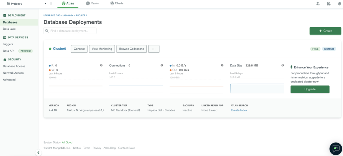Open the project options vertical dots menu
Screen dimensions: 343x156
[x=51, y=4]
